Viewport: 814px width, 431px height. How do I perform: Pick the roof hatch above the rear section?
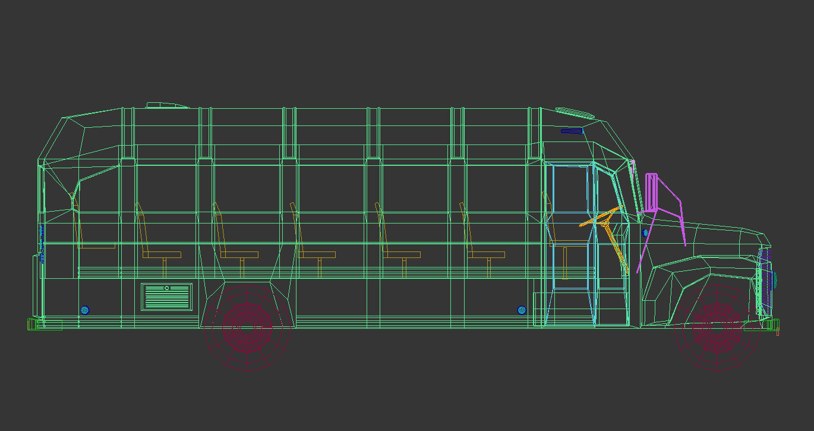click(168, 105)
